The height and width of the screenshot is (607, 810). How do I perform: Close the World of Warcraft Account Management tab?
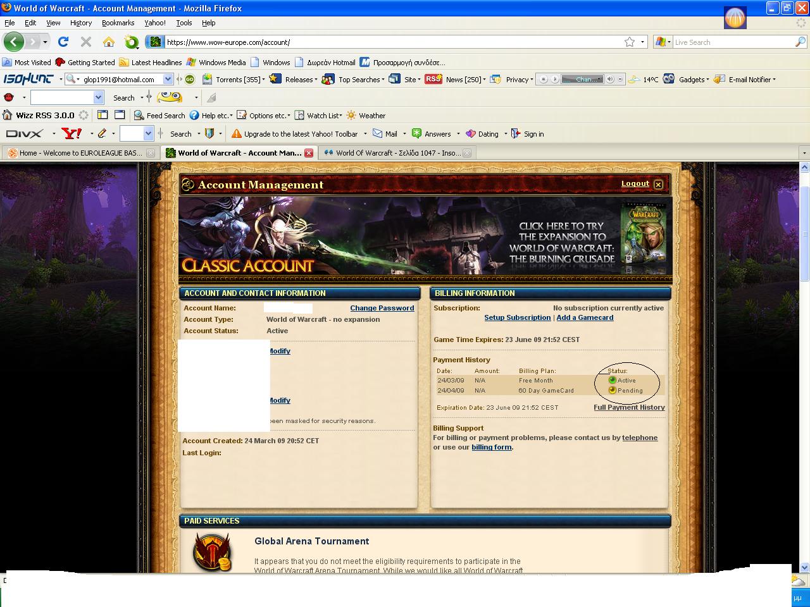[x=309, y=152]
